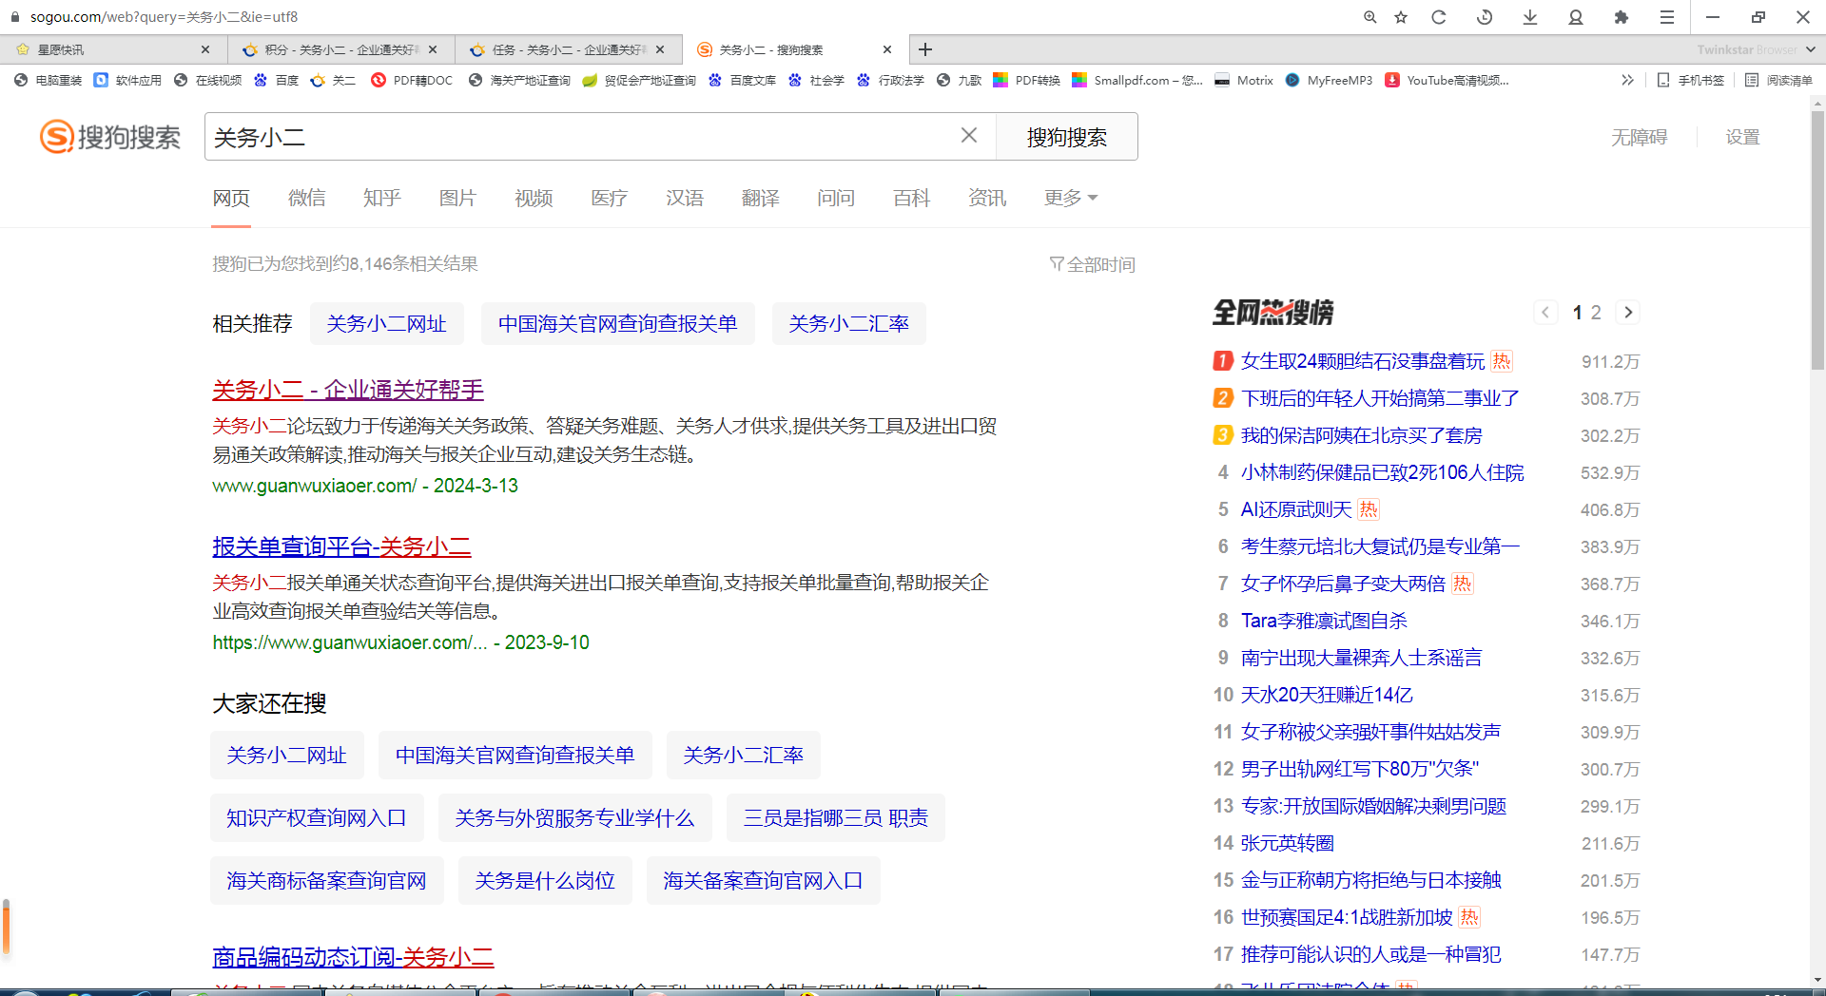Image resolution: width=1826 pixels, height=996 pixels.
Task: Click related suggestion 关务小二网址 at top
Action: tap(386, 324)
